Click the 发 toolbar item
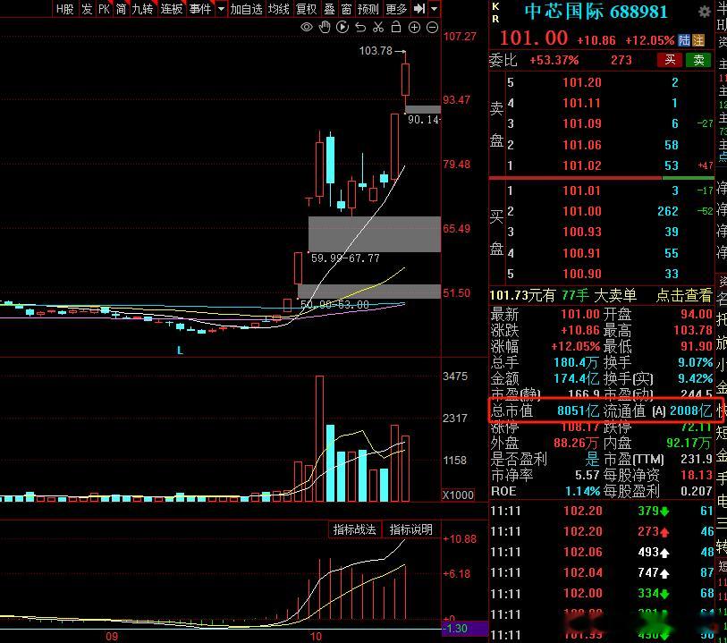The width and height of the screenshot is (727, 643). point(87,9)
